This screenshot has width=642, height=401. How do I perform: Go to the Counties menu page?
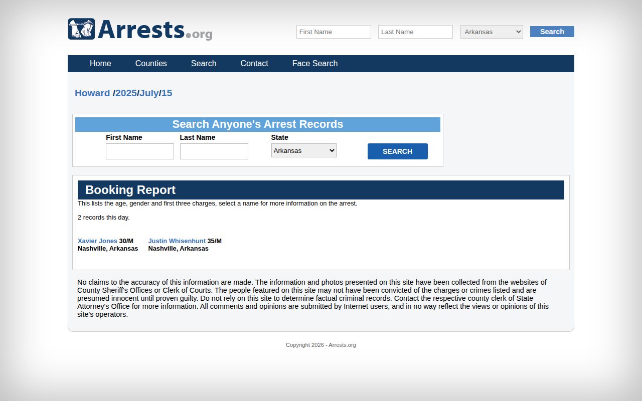point(151,63)
